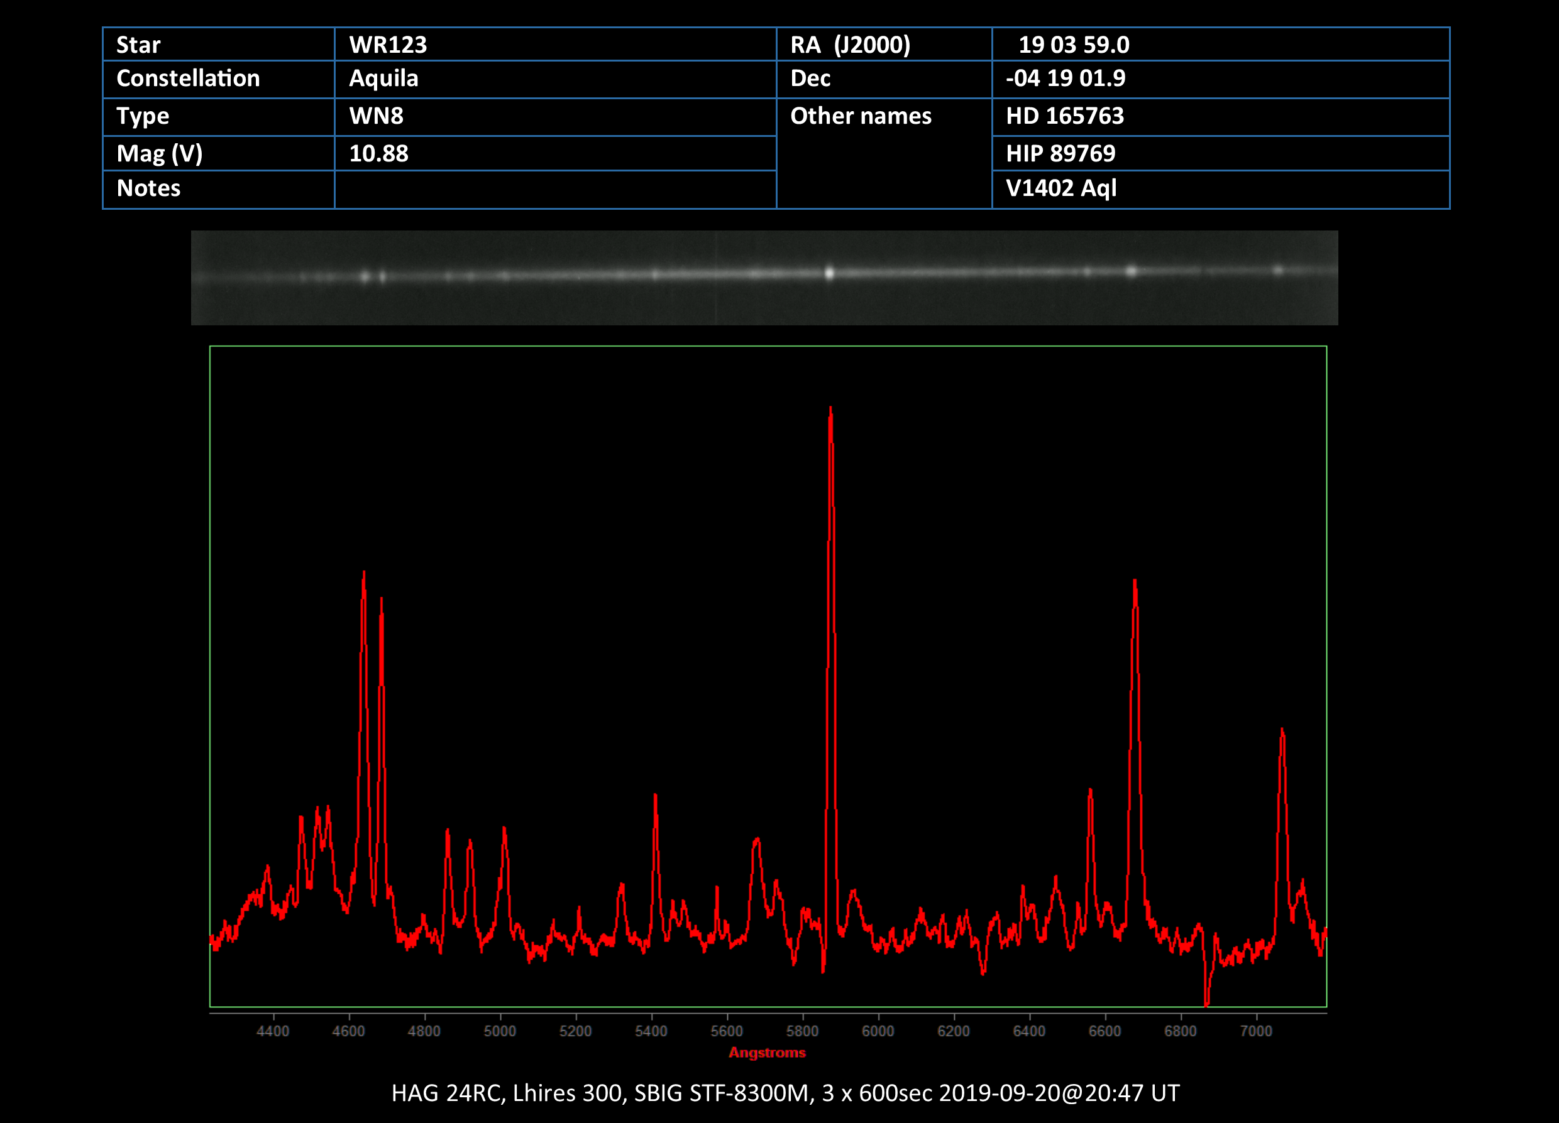Screen dimensions: 1559x1123
Task: Select the WN8 type value
Action: [376, 116]
